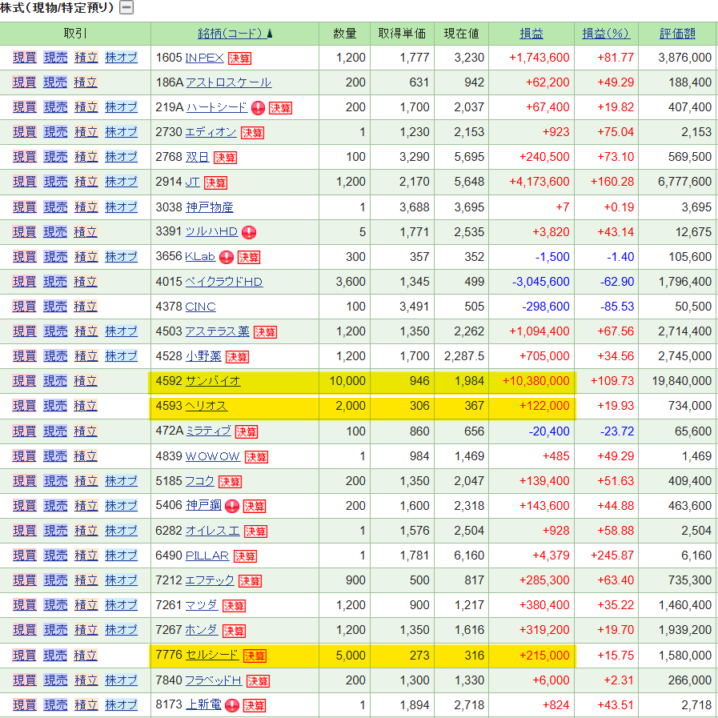Click 現売 in the ベイクラウドHD row
This screenshot has width=718, height=718.
pyautogui.click(x=55, y=282)
